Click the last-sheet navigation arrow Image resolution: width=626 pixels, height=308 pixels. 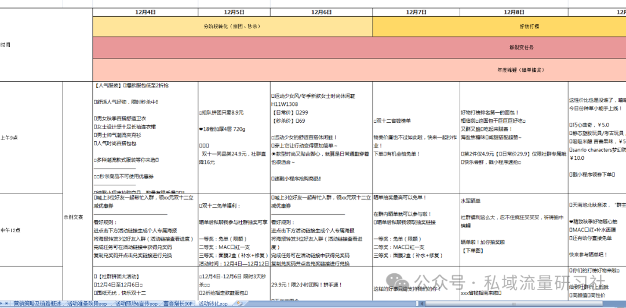pos(7,304)
